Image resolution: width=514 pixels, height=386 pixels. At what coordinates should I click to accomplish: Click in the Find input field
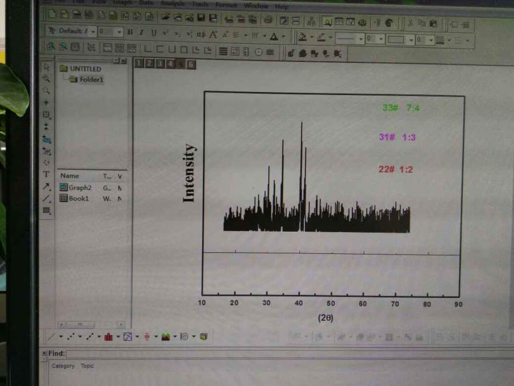[x=290, y=354]
